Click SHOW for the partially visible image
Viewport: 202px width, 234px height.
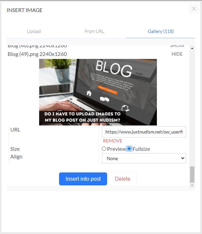[x=177, y=46]
